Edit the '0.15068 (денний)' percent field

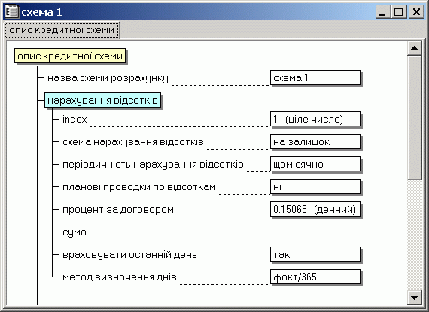click(315, 209)
